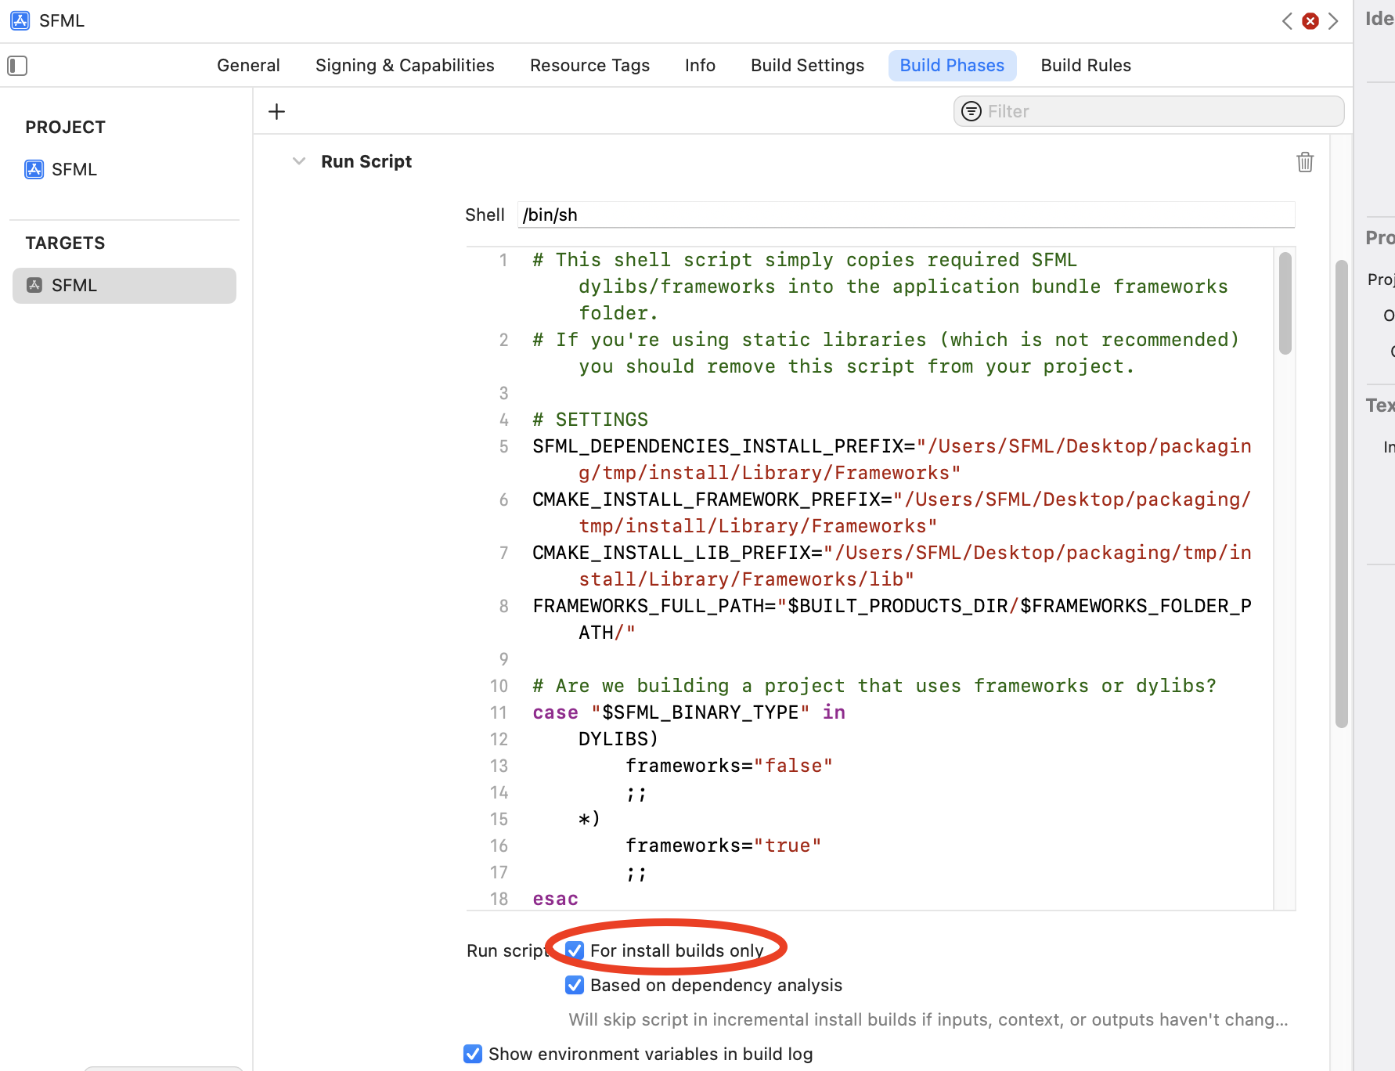This screenshot has height=1071, width=1395.
Task: Open the Signing & Capabilities tab
Action: [x=404, y=65]
